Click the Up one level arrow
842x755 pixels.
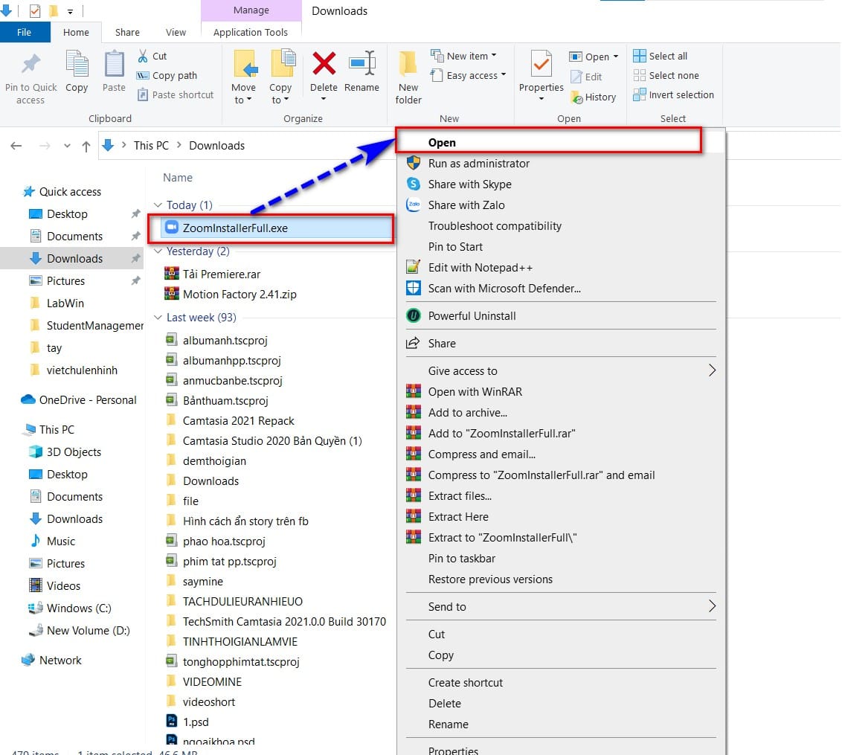point(86,146)
